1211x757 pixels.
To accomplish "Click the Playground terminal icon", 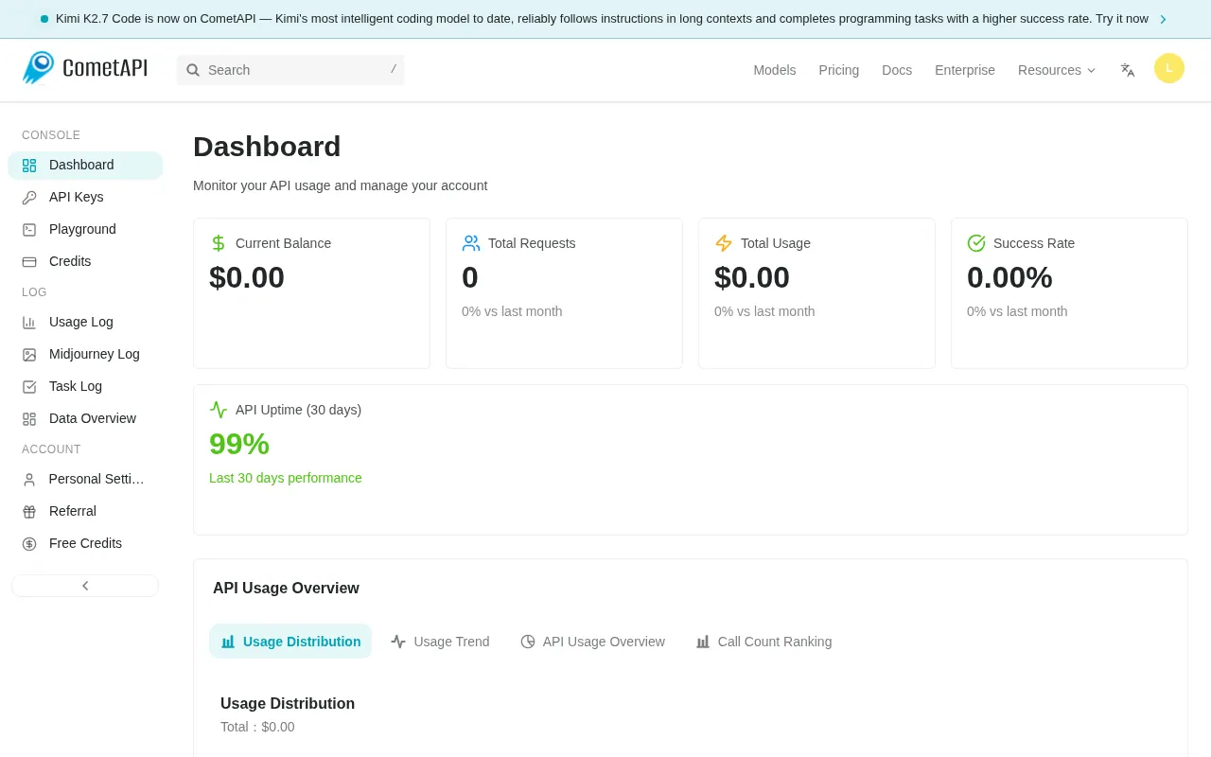I will 29,230.
